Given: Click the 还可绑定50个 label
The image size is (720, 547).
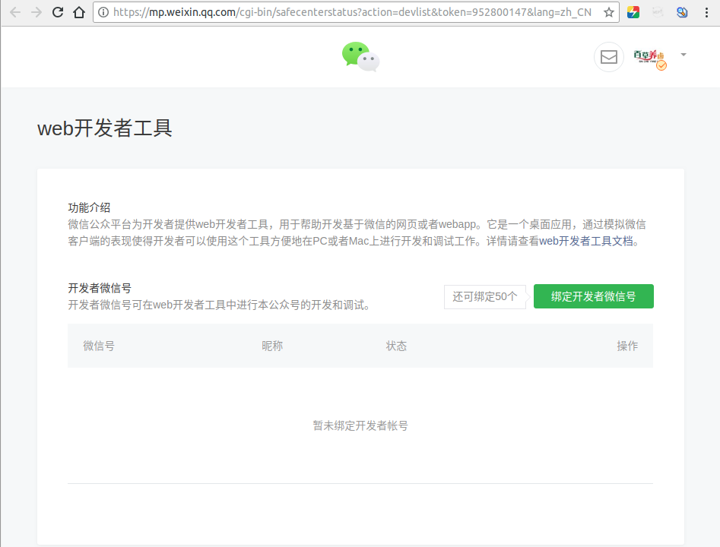Looking at the screenshot, I should point(485,297).
